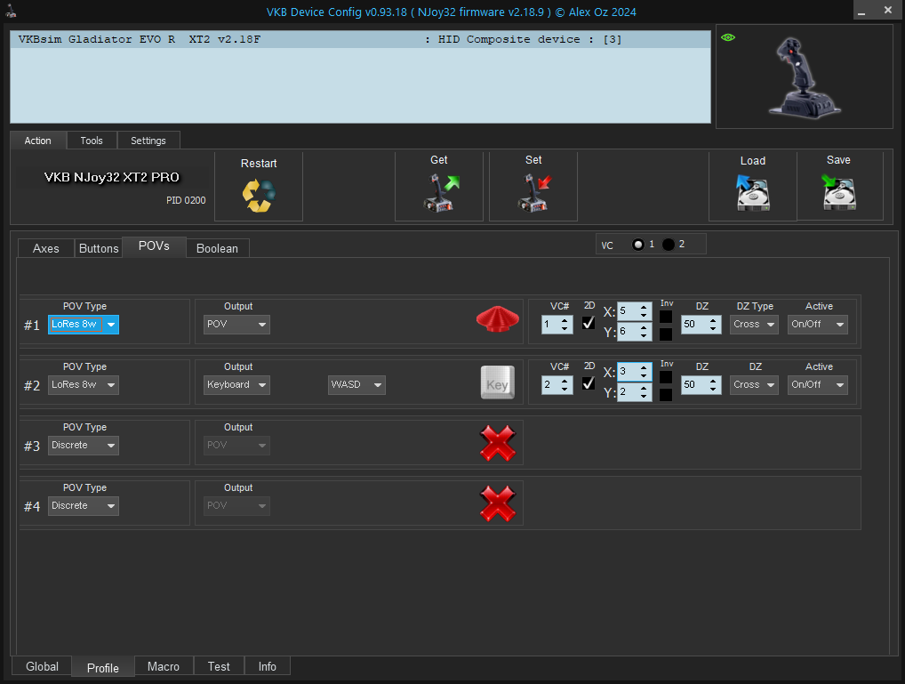Open POV Type dropdown for row #2
Viewport: 905px width, 684px height.
coord(83,385)
